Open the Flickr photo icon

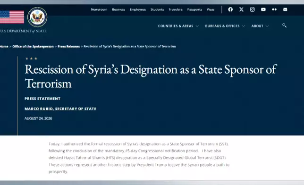point(274,9)
